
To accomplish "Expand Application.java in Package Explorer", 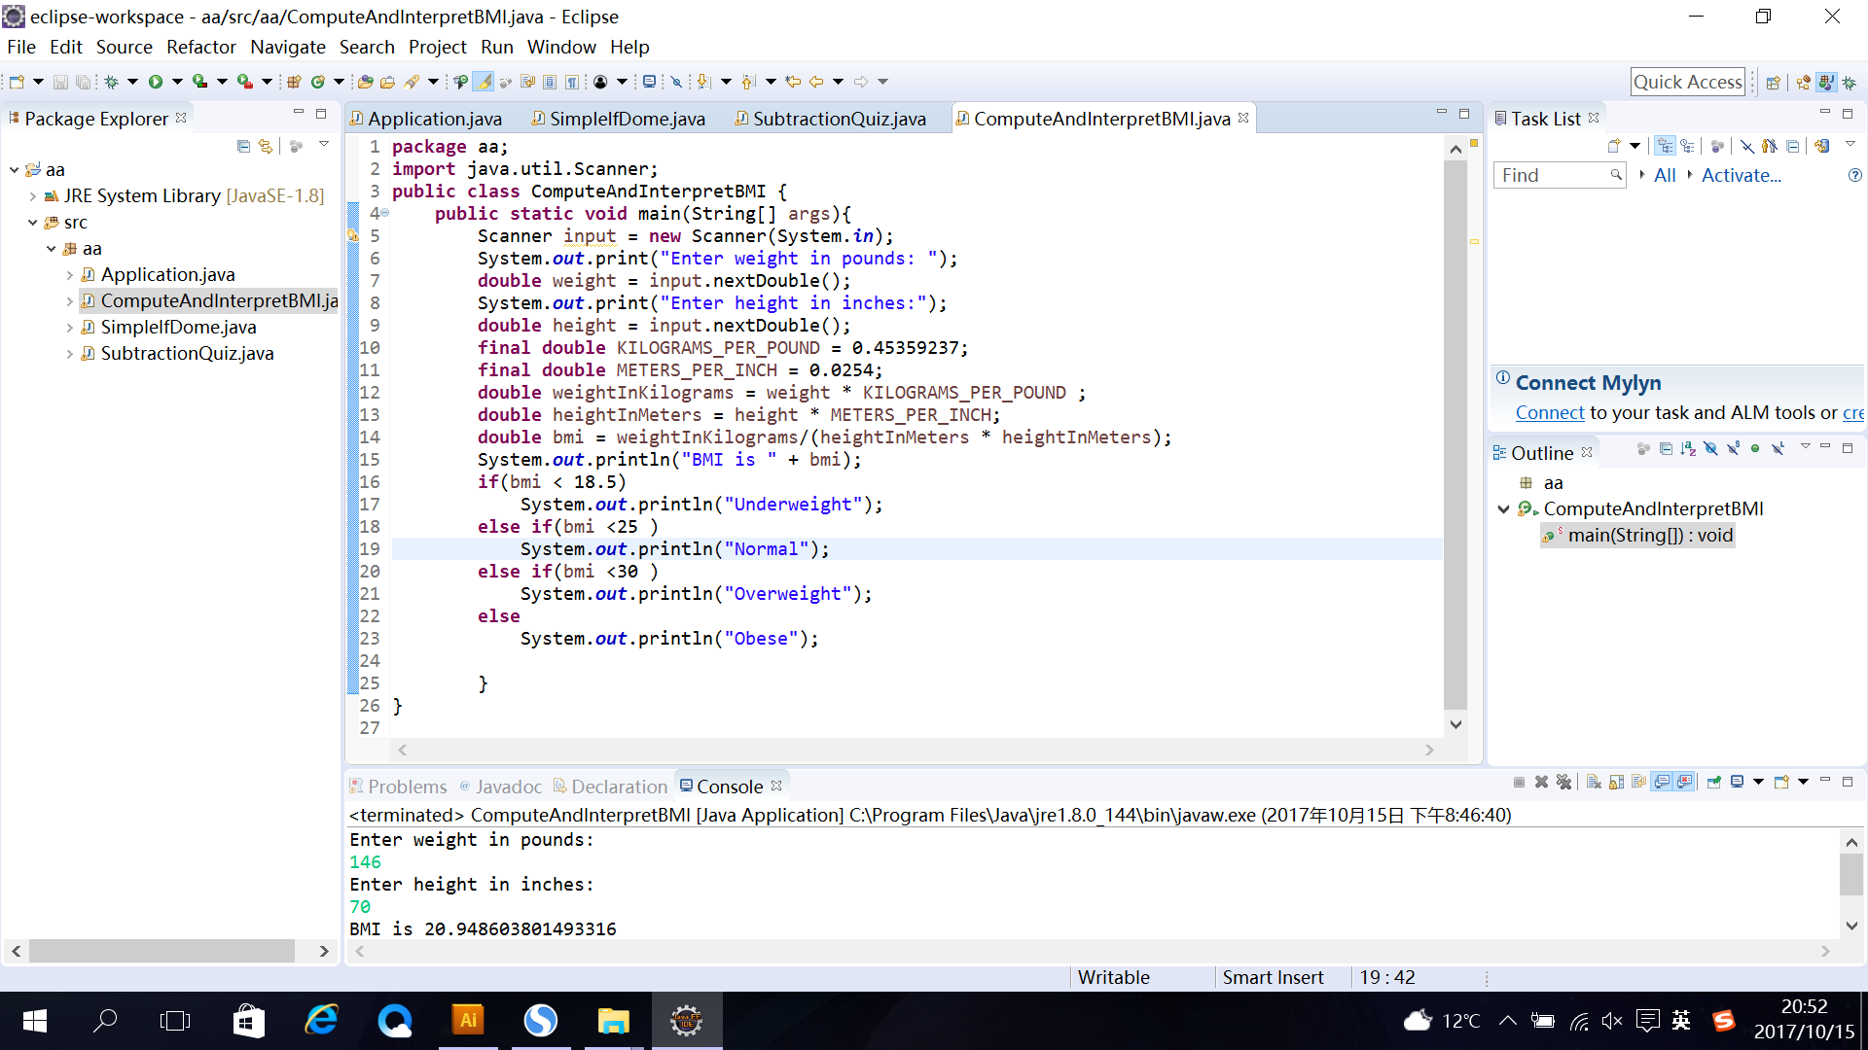I will point(69,274).
